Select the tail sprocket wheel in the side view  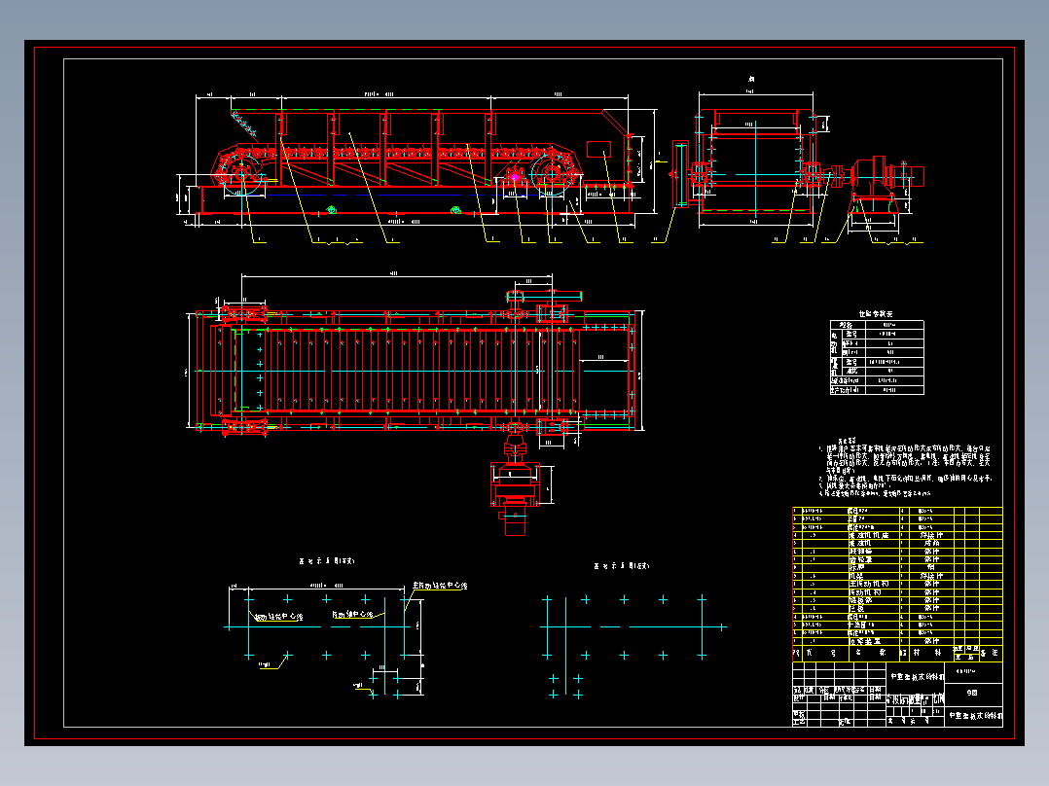pos(241,176)
